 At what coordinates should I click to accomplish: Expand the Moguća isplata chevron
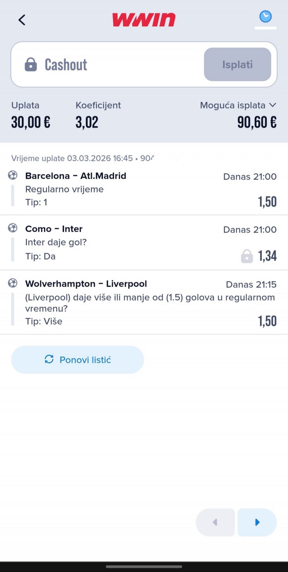click(x=272, y=105)
